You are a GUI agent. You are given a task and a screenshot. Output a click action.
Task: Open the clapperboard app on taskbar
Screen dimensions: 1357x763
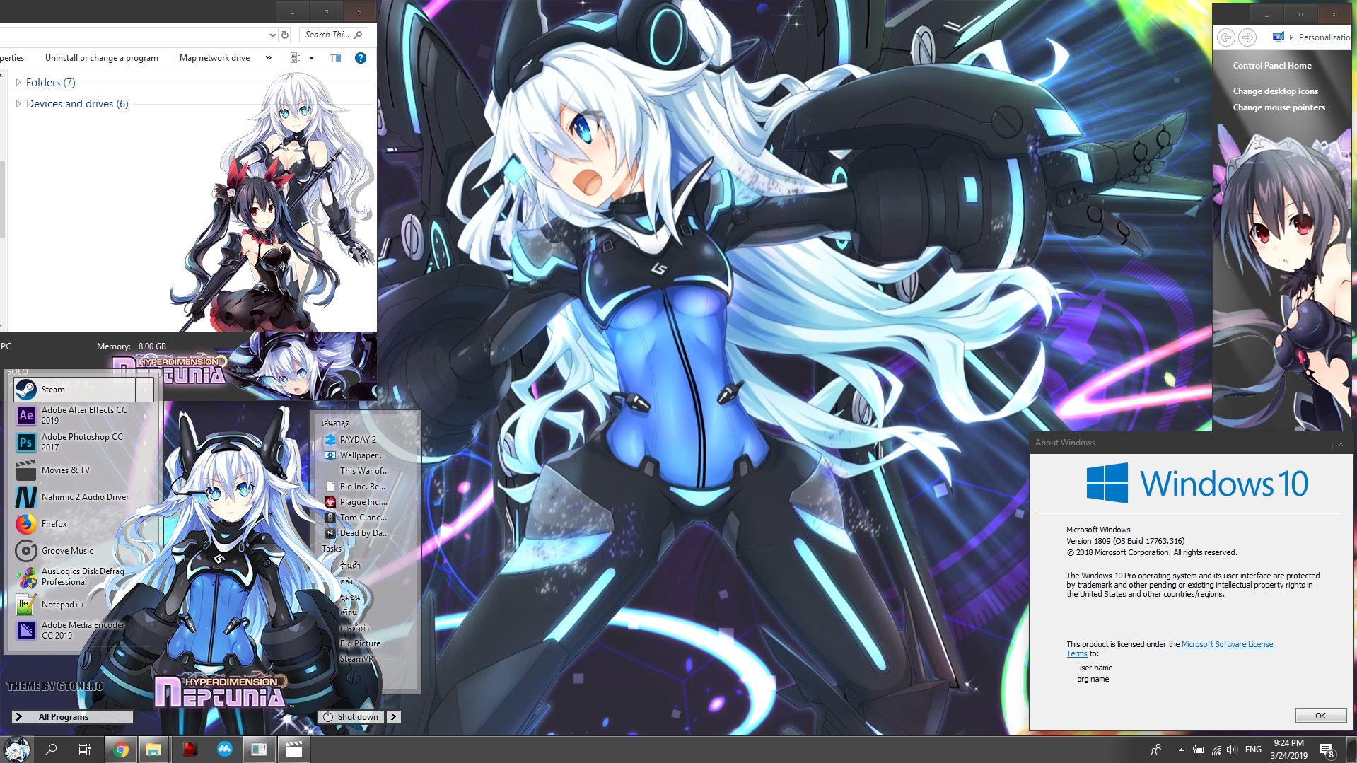(294, 750)
